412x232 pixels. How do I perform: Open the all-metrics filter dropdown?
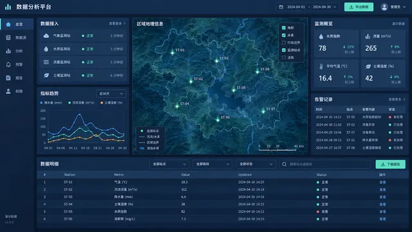tap(212, 164)
